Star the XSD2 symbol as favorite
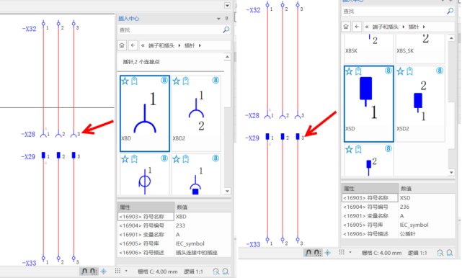This screenshot has width=462, height=278. click(x=401, y=71)
